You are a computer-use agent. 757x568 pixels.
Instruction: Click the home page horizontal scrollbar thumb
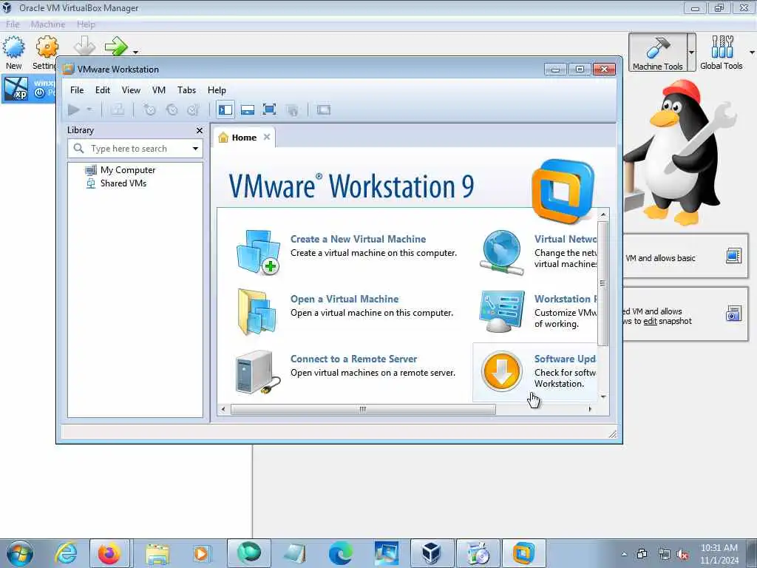pyautogui.click(x=363, y=410)
